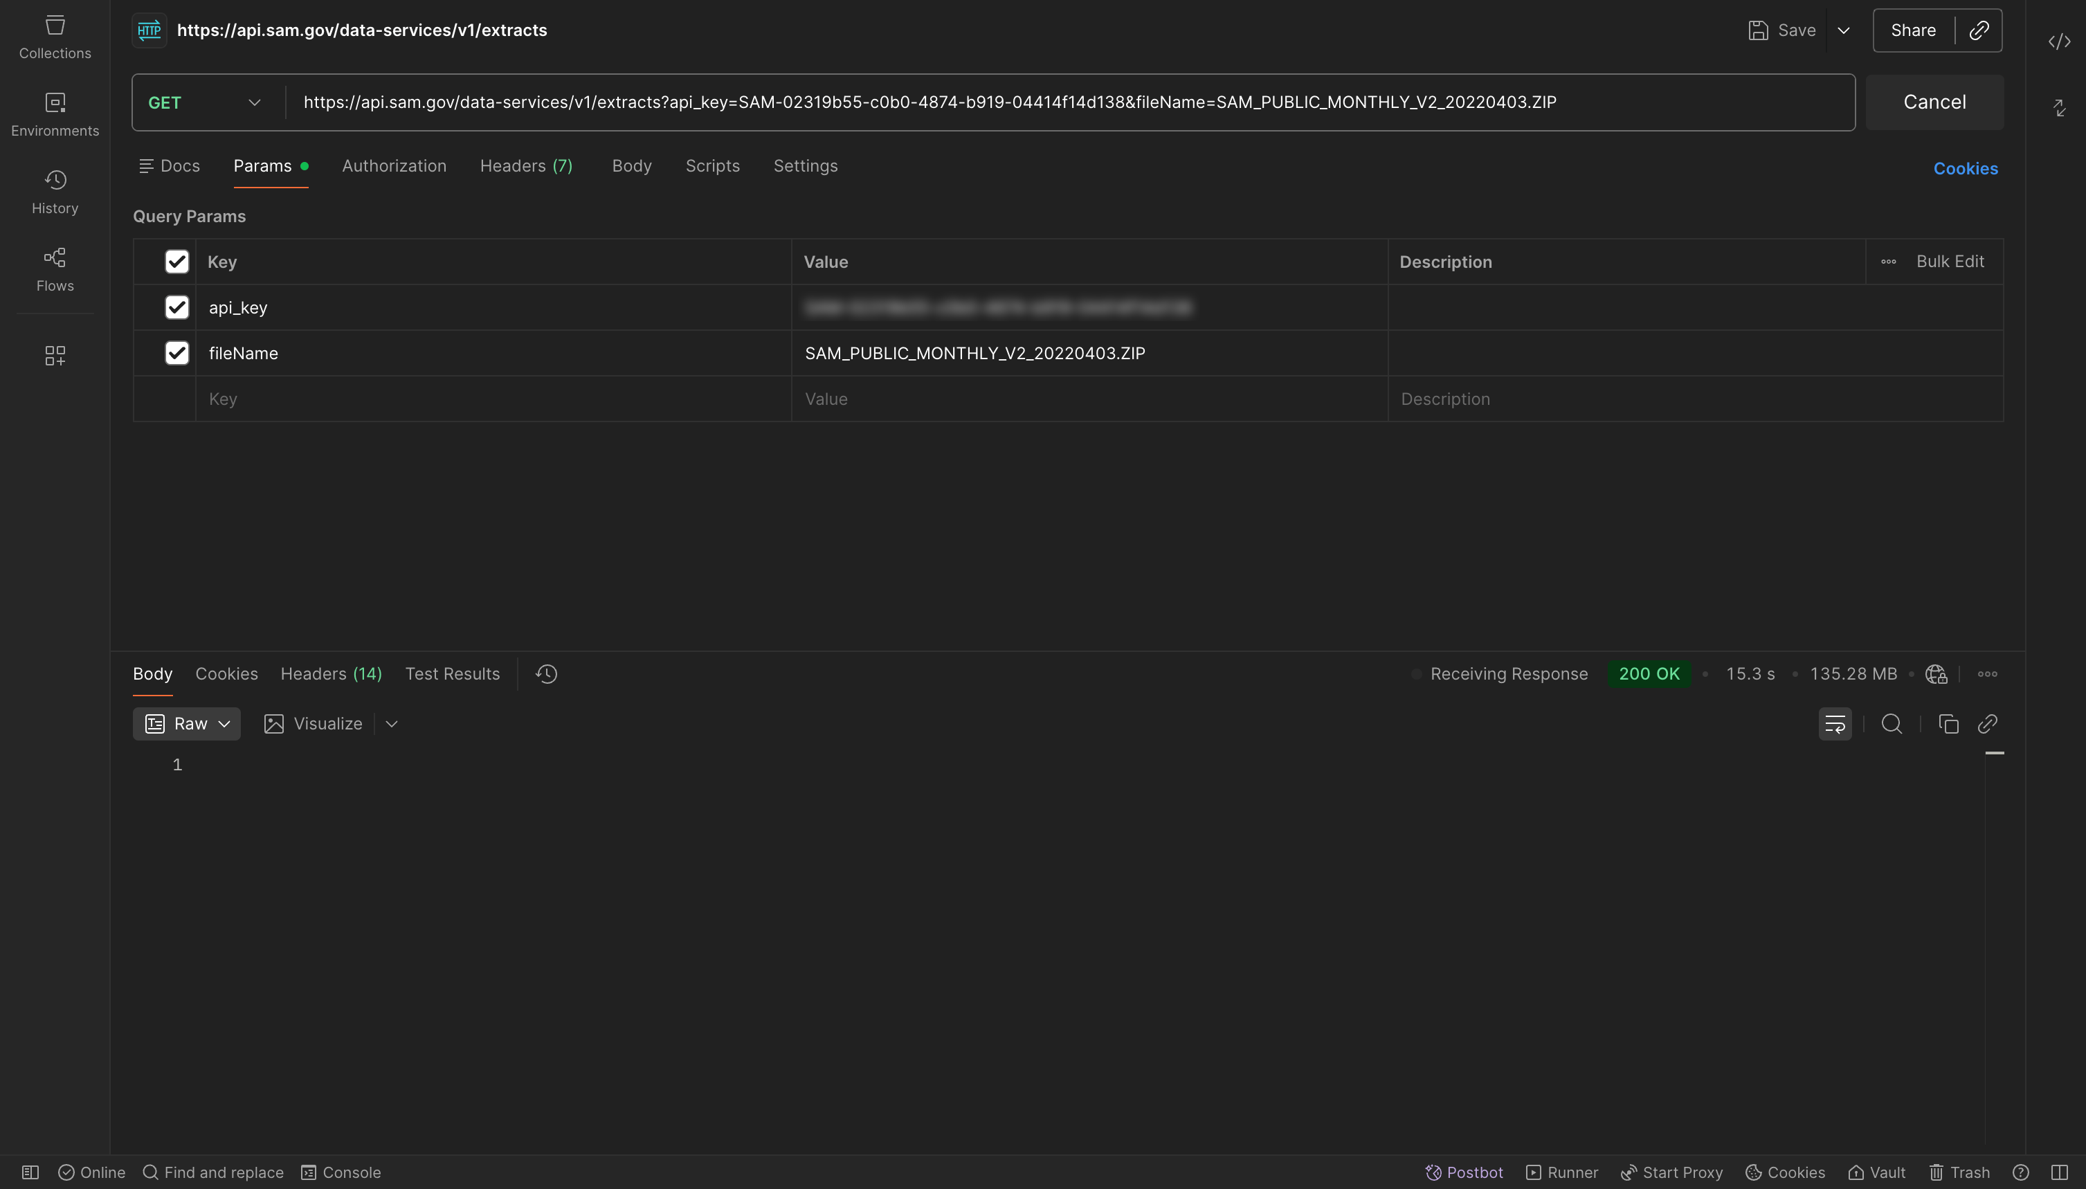
Task: Click the params table options ellipsis
Action: point(1889,262)
